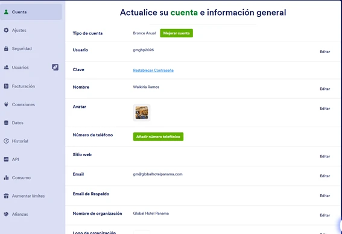Image resolution: width=342 pixels, height=234 pixels.
Task: Click the avatar thumbnail image
Action: [142, 113]
